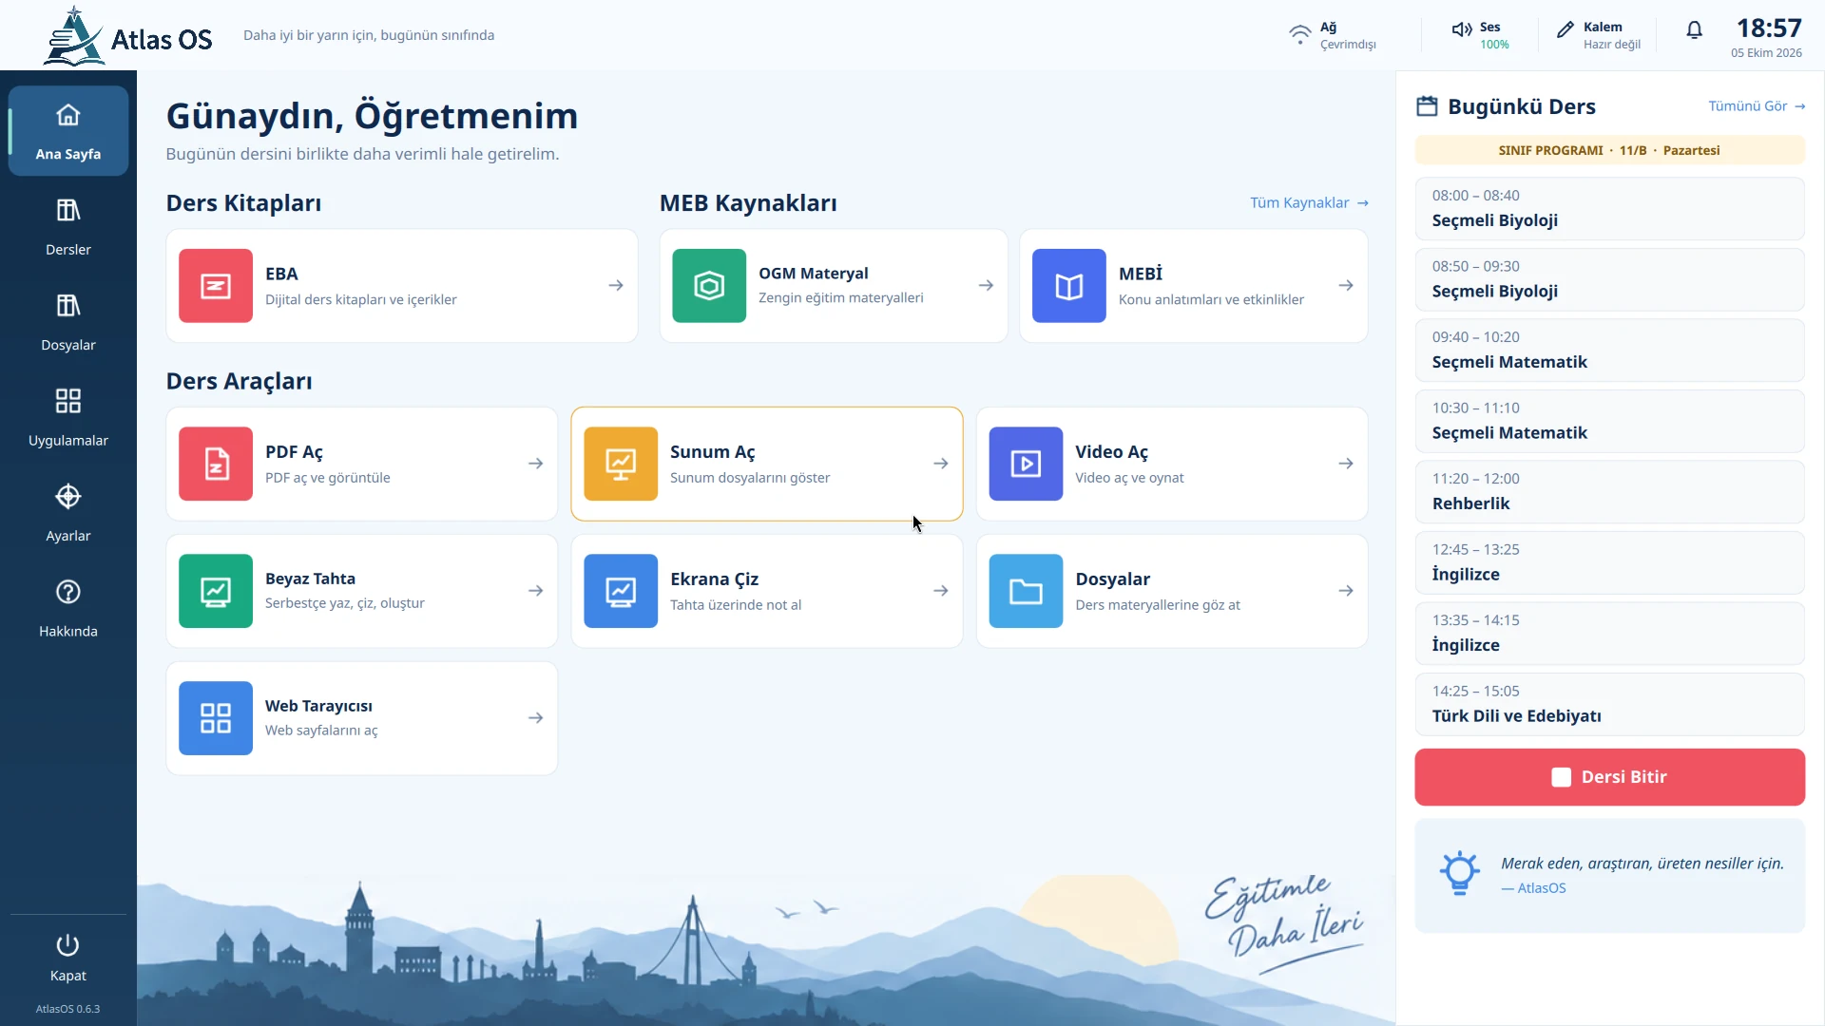Open Dosyalar in the sidebar
This screenshot has height=1026, width=1825.
click(68, 322)
